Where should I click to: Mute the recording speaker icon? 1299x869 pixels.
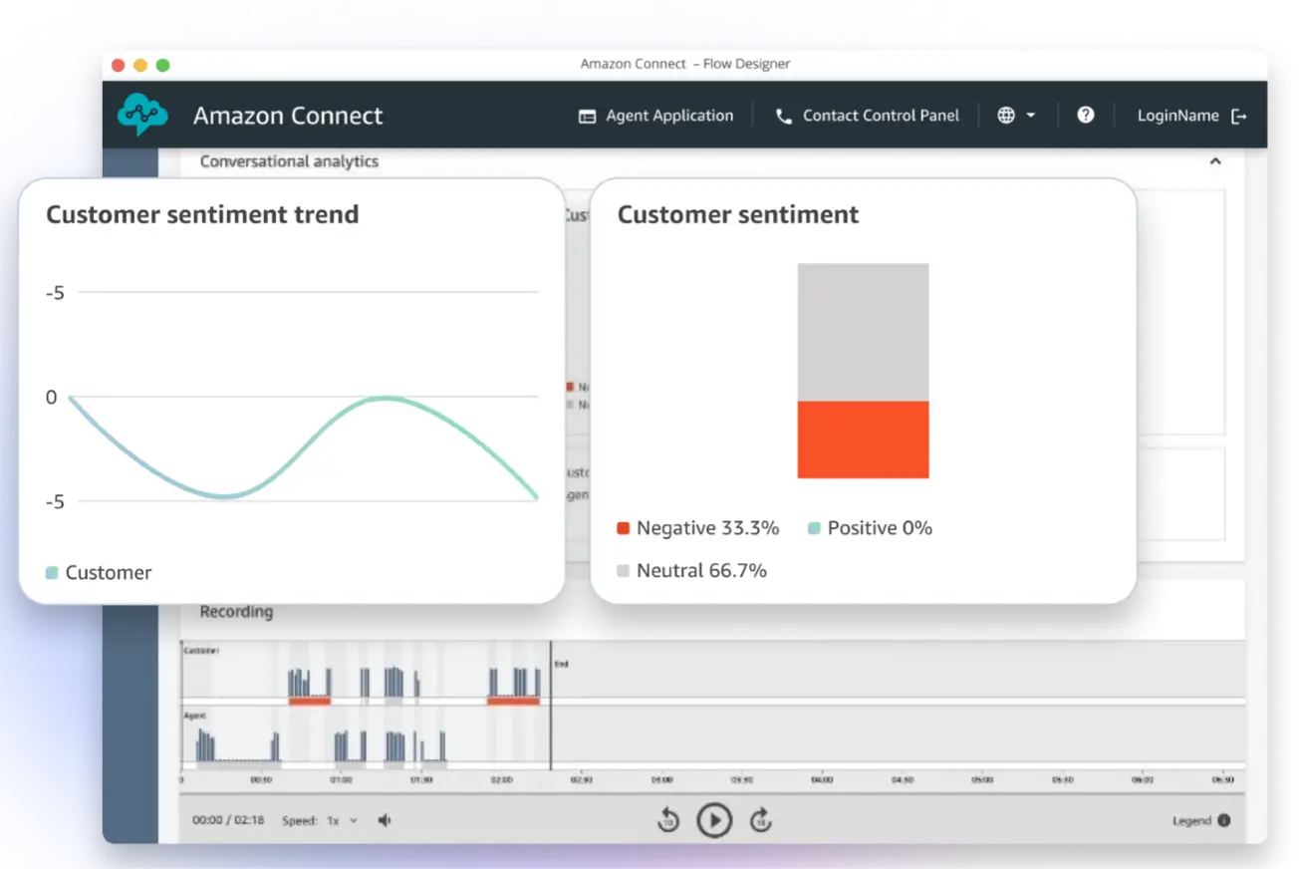pos(385,820)
